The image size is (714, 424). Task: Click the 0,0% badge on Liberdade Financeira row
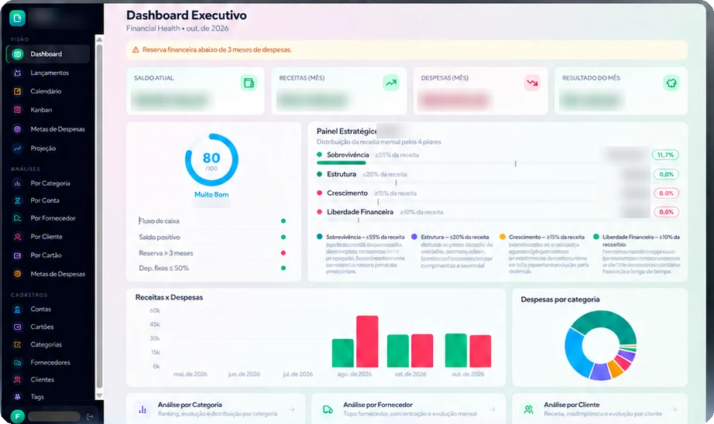666,212
